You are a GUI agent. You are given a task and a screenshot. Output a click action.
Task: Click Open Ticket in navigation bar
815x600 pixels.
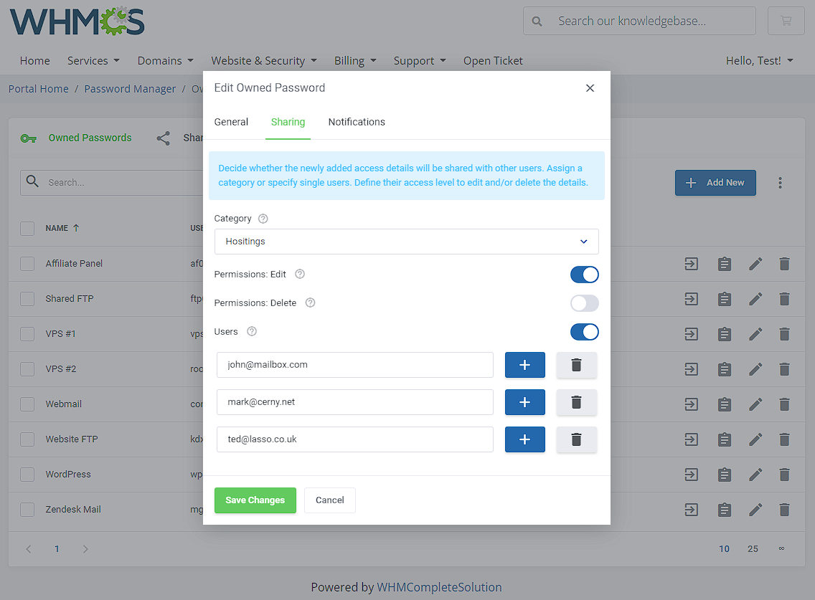pos(493,61)
